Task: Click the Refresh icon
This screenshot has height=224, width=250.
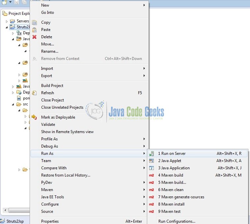Action: pyautogui.click(x=34, y=93)
